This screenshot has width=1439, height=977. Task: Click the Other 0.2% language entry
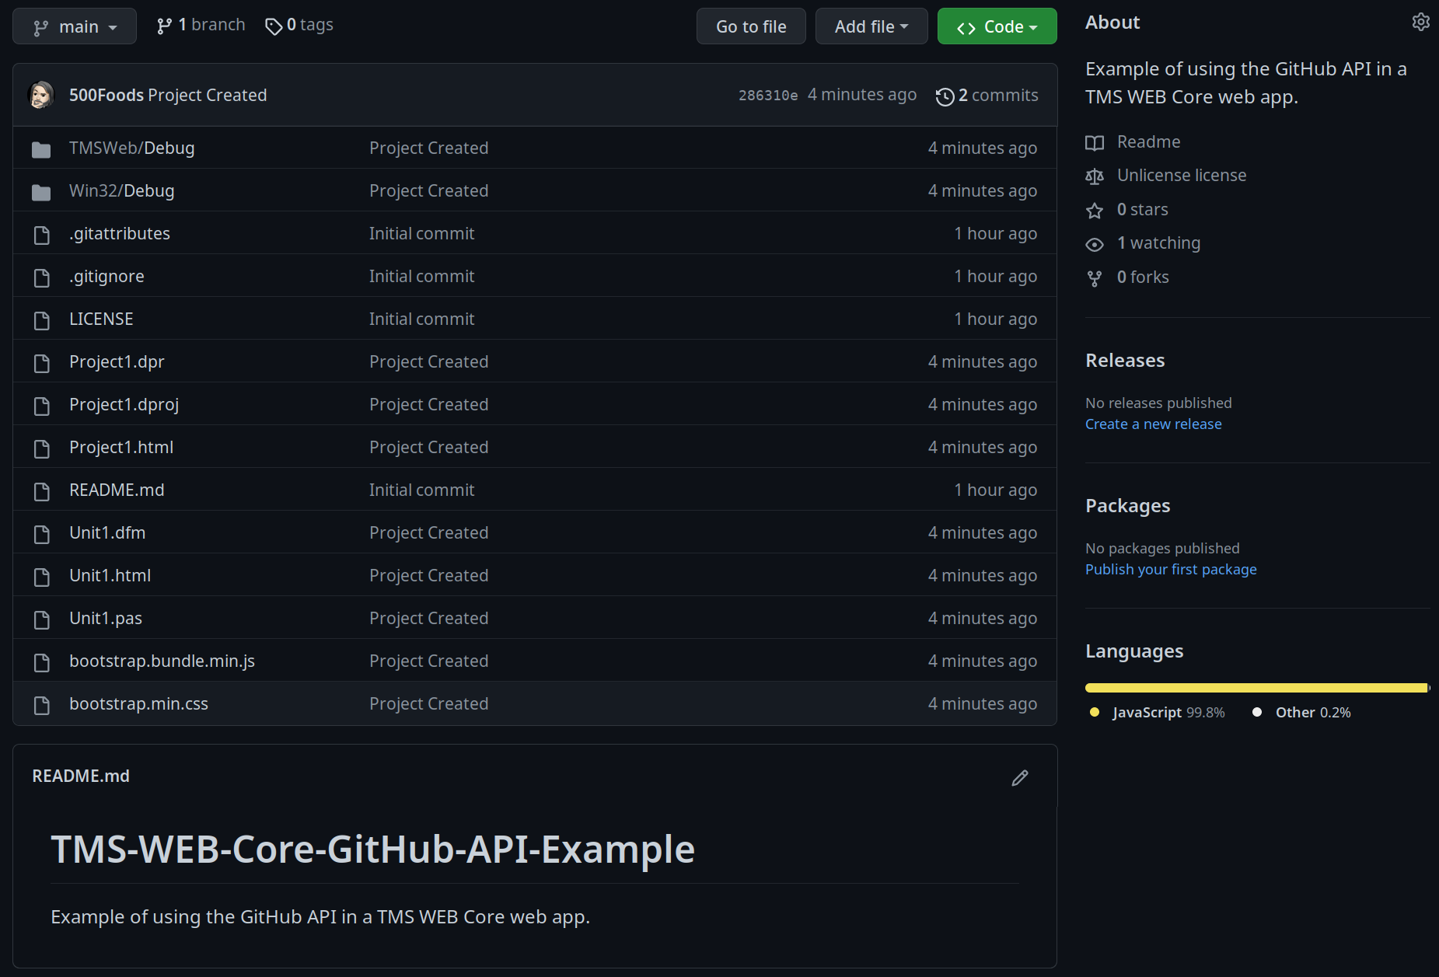1301,712
